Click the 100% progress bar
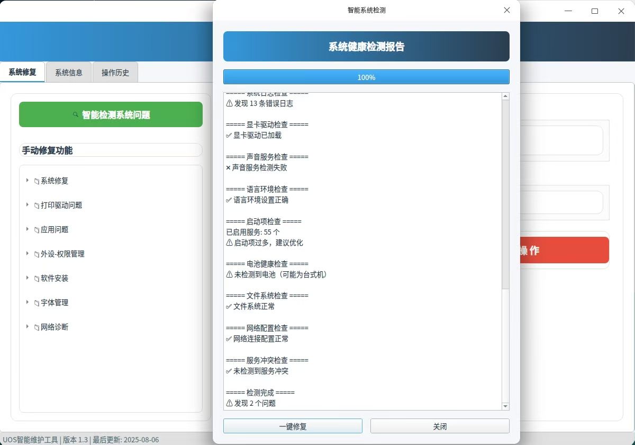 [366, 77]
